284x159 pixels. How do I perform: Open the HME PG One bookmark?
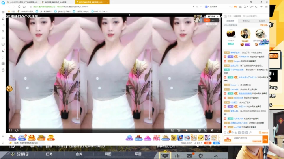tap(99, 11)
